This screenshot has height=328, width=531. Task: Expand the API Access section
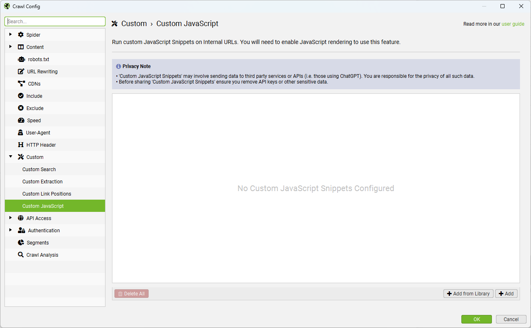[x=11, y=218]
